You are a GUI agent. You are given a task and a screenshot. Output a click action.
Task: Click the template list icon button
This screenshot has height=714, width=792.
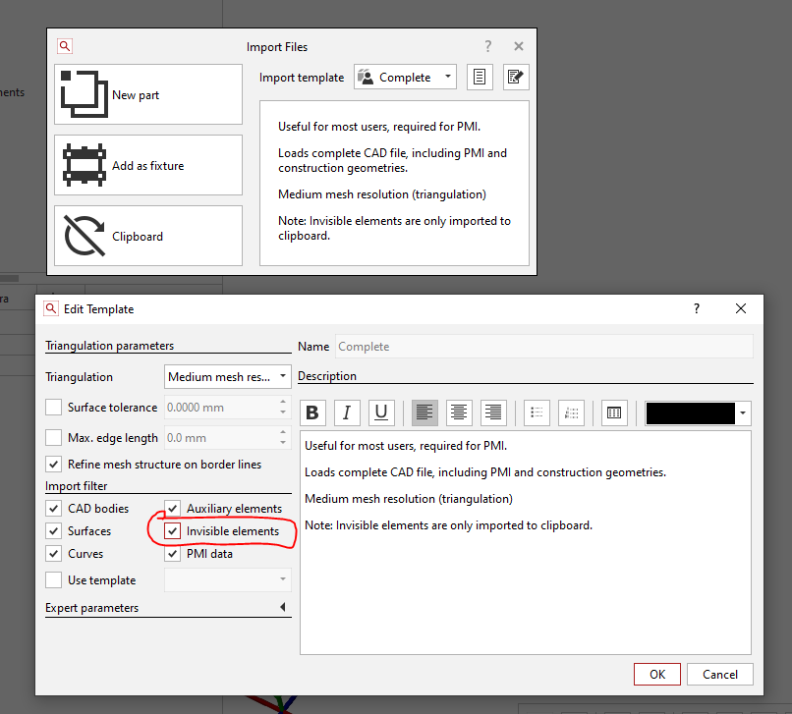click(x=480, y=78)
